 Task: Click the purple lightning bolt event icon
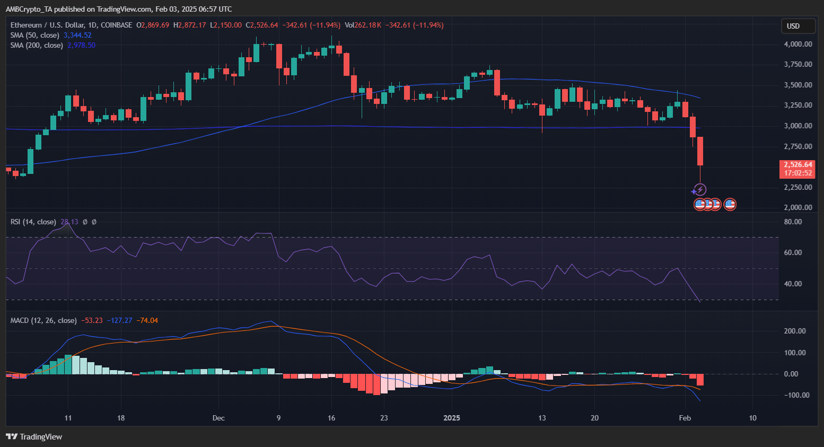[x=700, y=190]
